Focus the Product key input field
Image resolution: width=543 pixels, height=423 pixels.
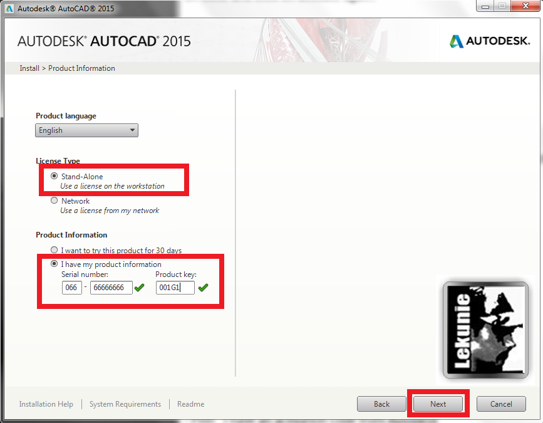[x=175, y=288]
